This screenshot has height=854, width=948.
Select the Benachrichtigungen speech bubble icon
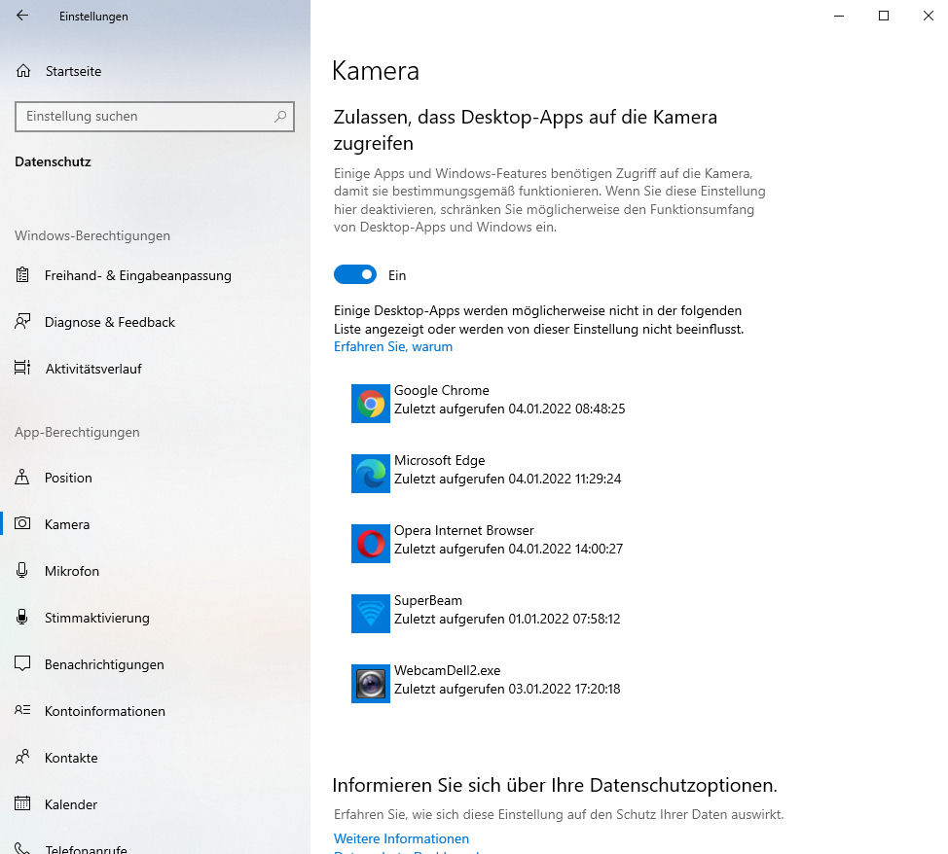(x=22, y=664)
